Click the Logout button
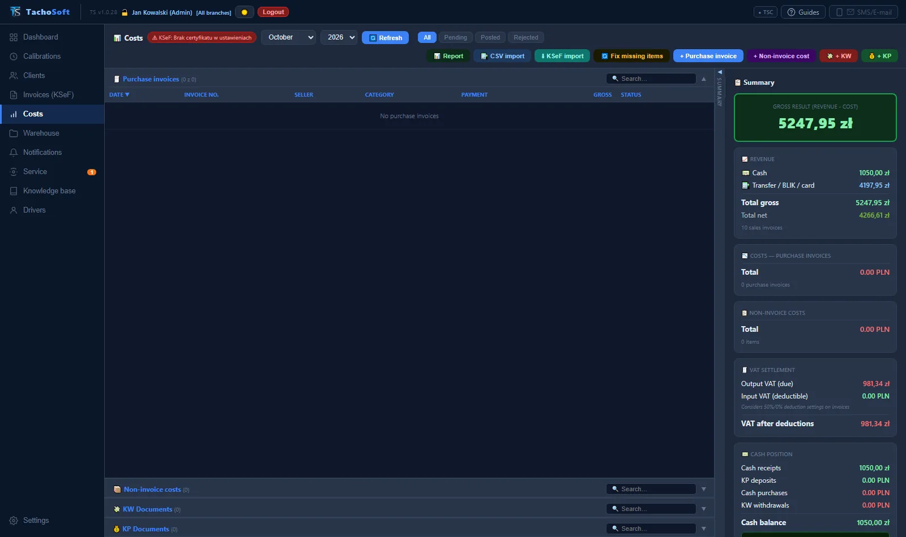Viewport: 906px width, 537px height. 273,12
